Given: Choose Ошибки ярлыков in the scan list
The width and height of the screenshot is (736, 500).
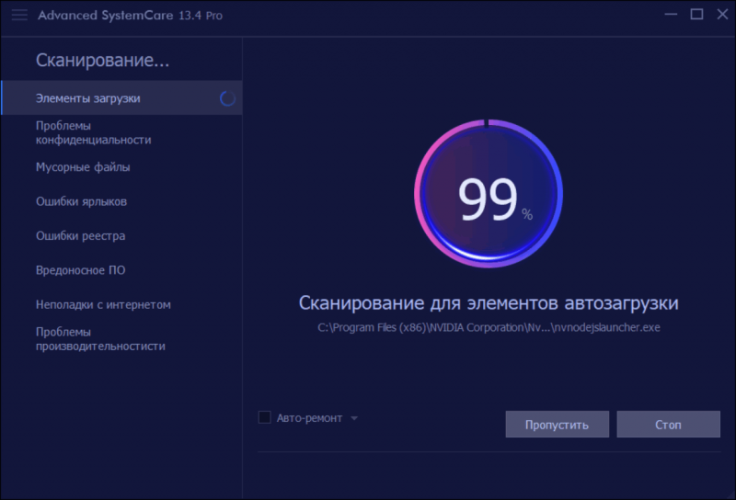Looking at the screenshot, I should pyautogui.click(x=81, y=201).
